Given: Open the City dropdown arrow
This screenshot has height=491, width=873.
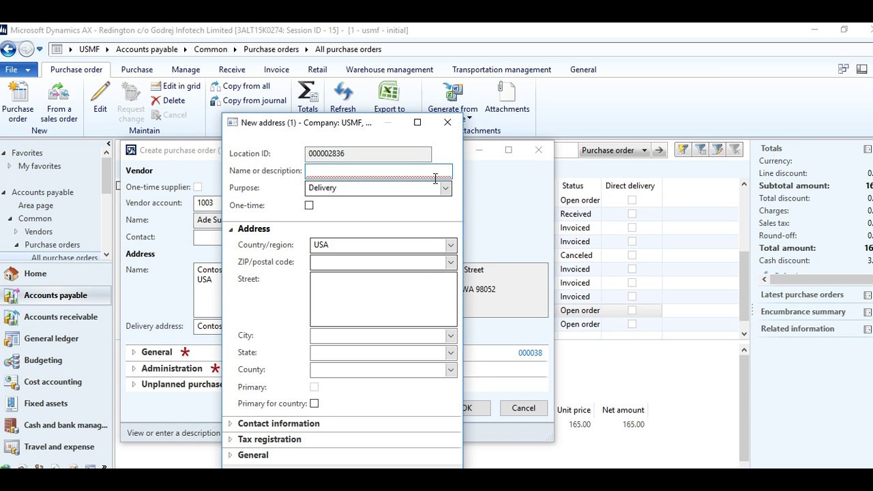Looking at the screenshot, I should pos(451,336).
